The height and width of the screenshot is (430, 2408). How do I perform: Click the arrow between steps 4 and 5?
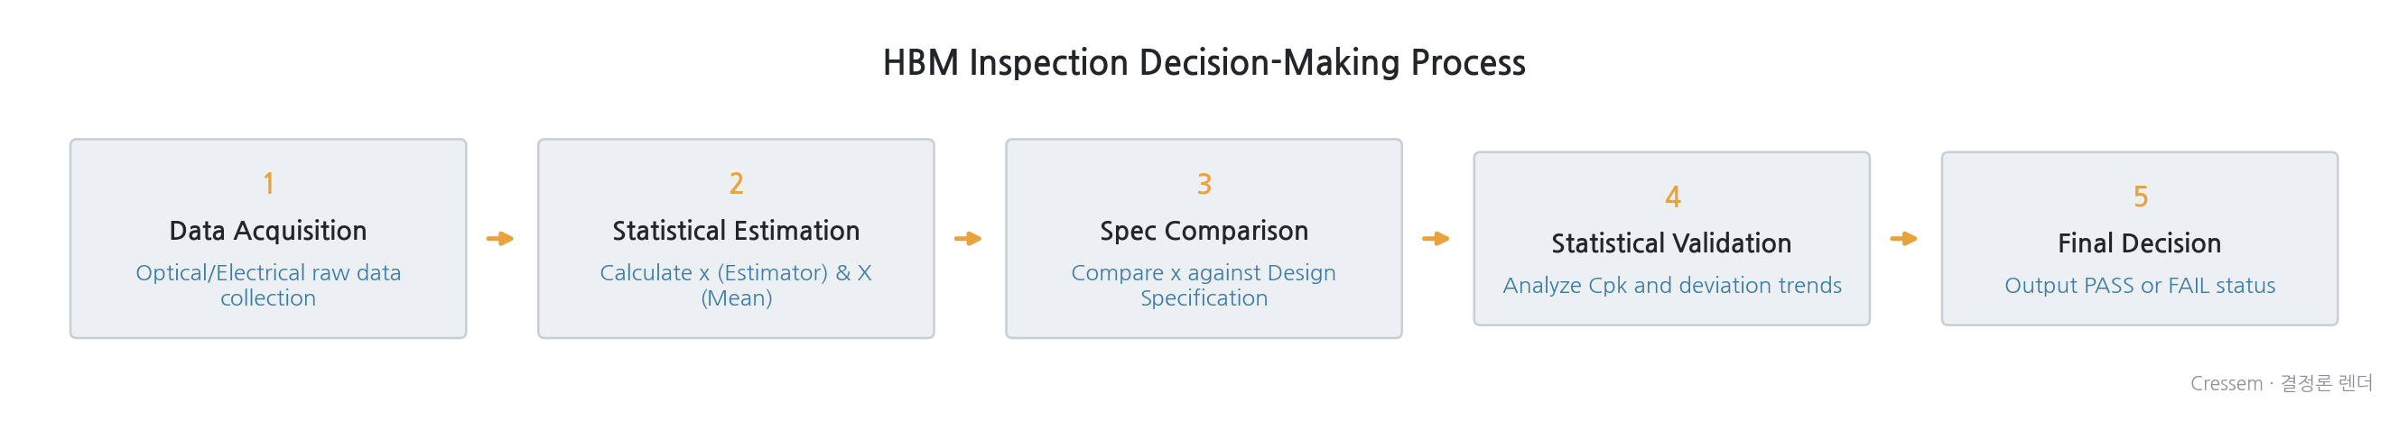pos(1903,239)
